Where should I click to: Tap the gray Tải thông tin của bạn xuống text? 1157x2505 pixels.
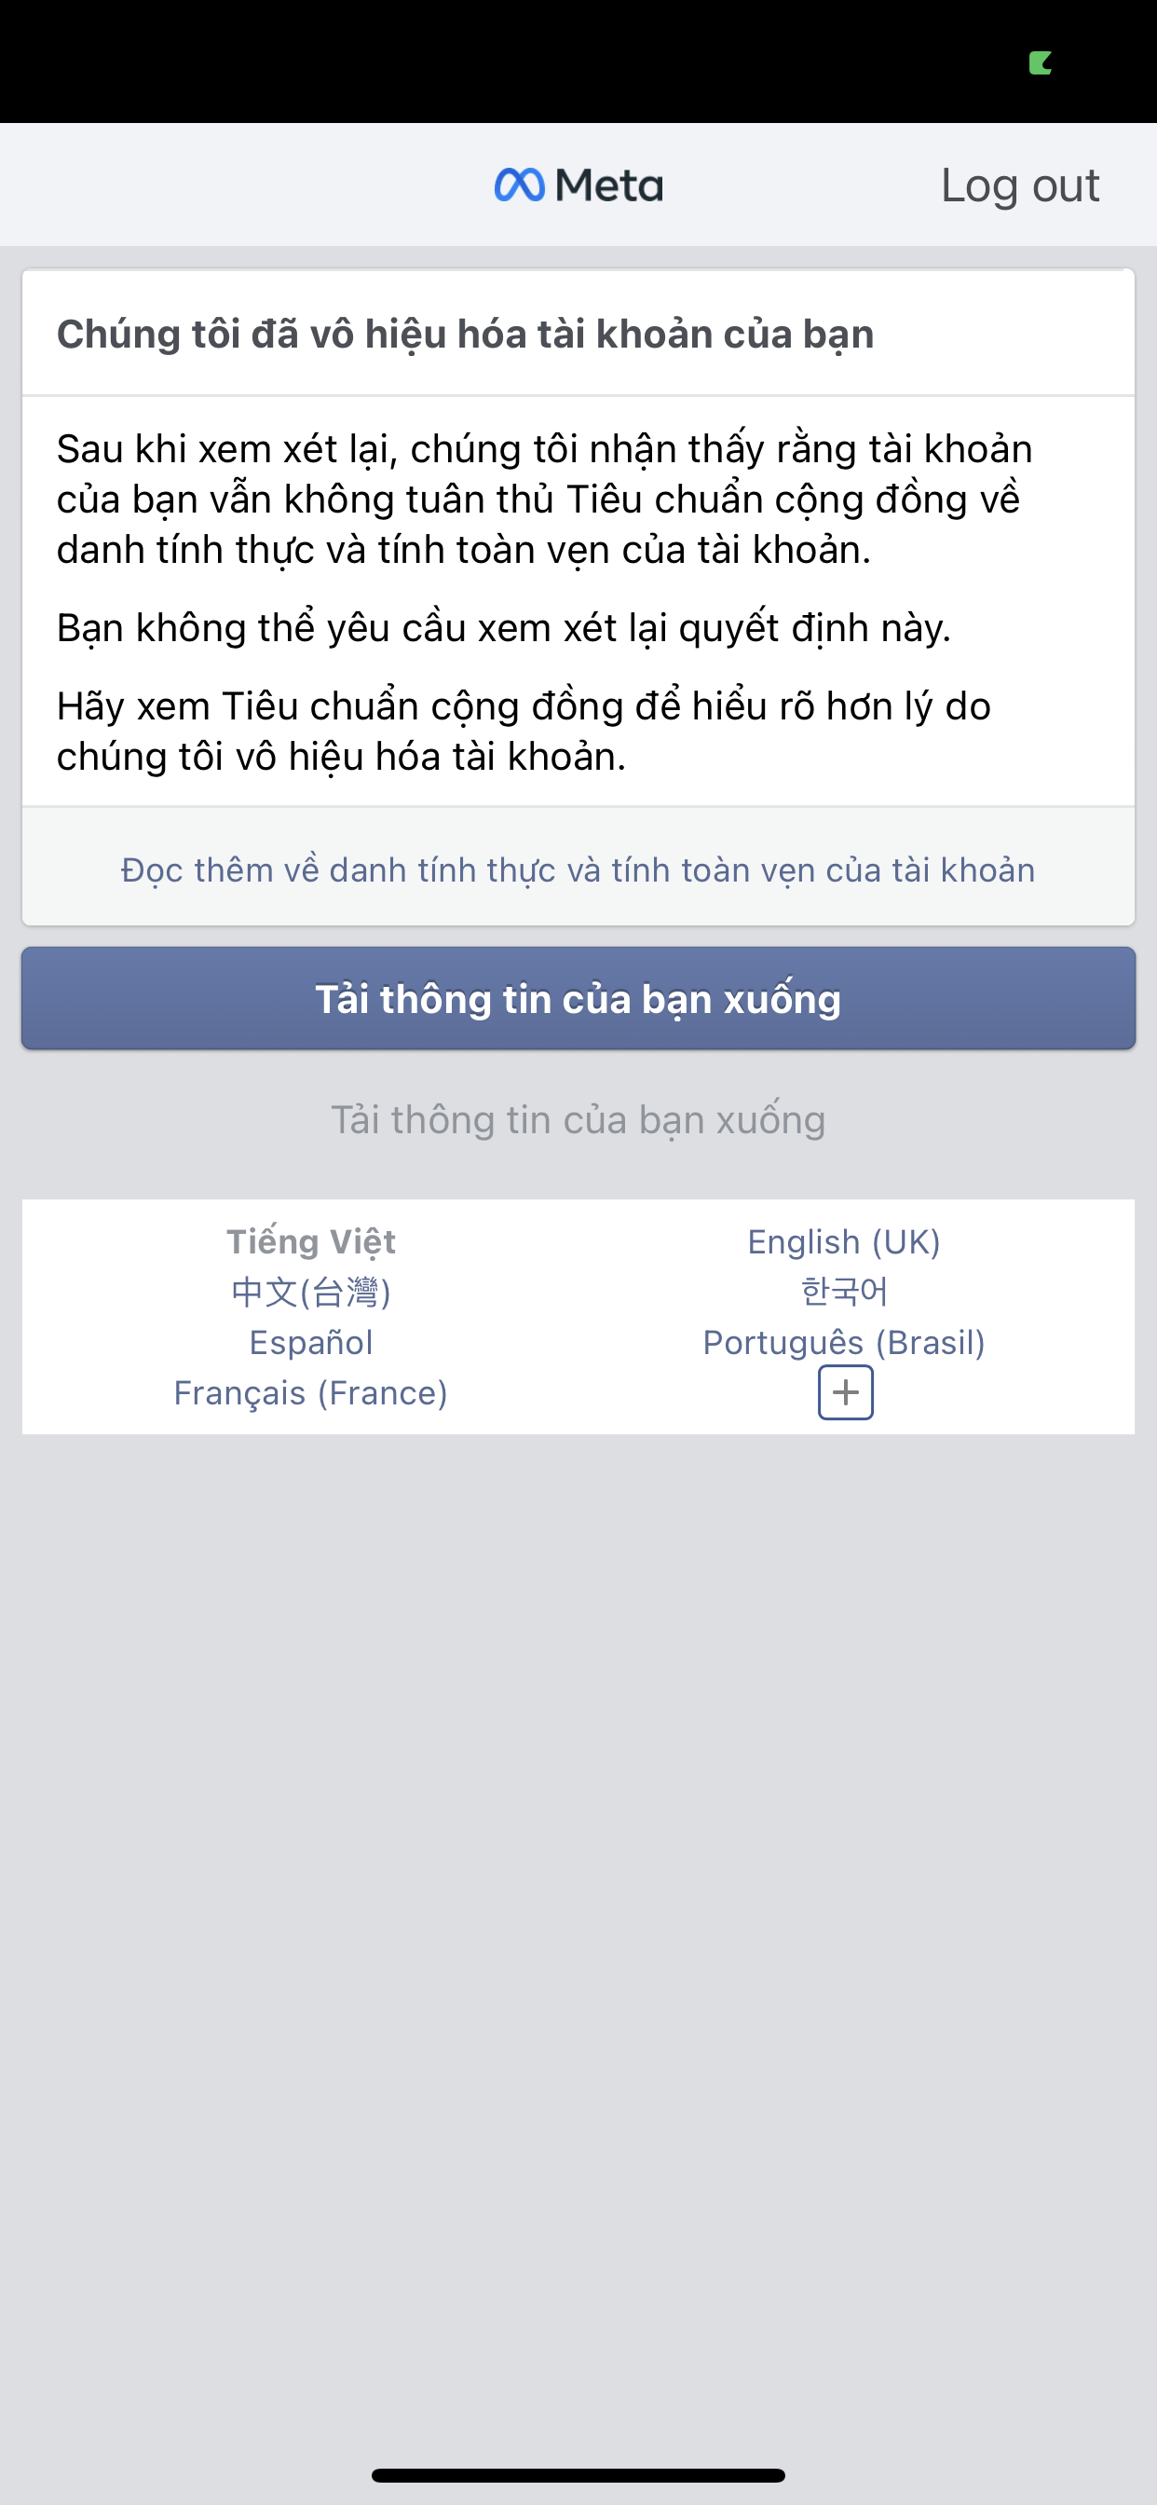tap(578, 1119)
